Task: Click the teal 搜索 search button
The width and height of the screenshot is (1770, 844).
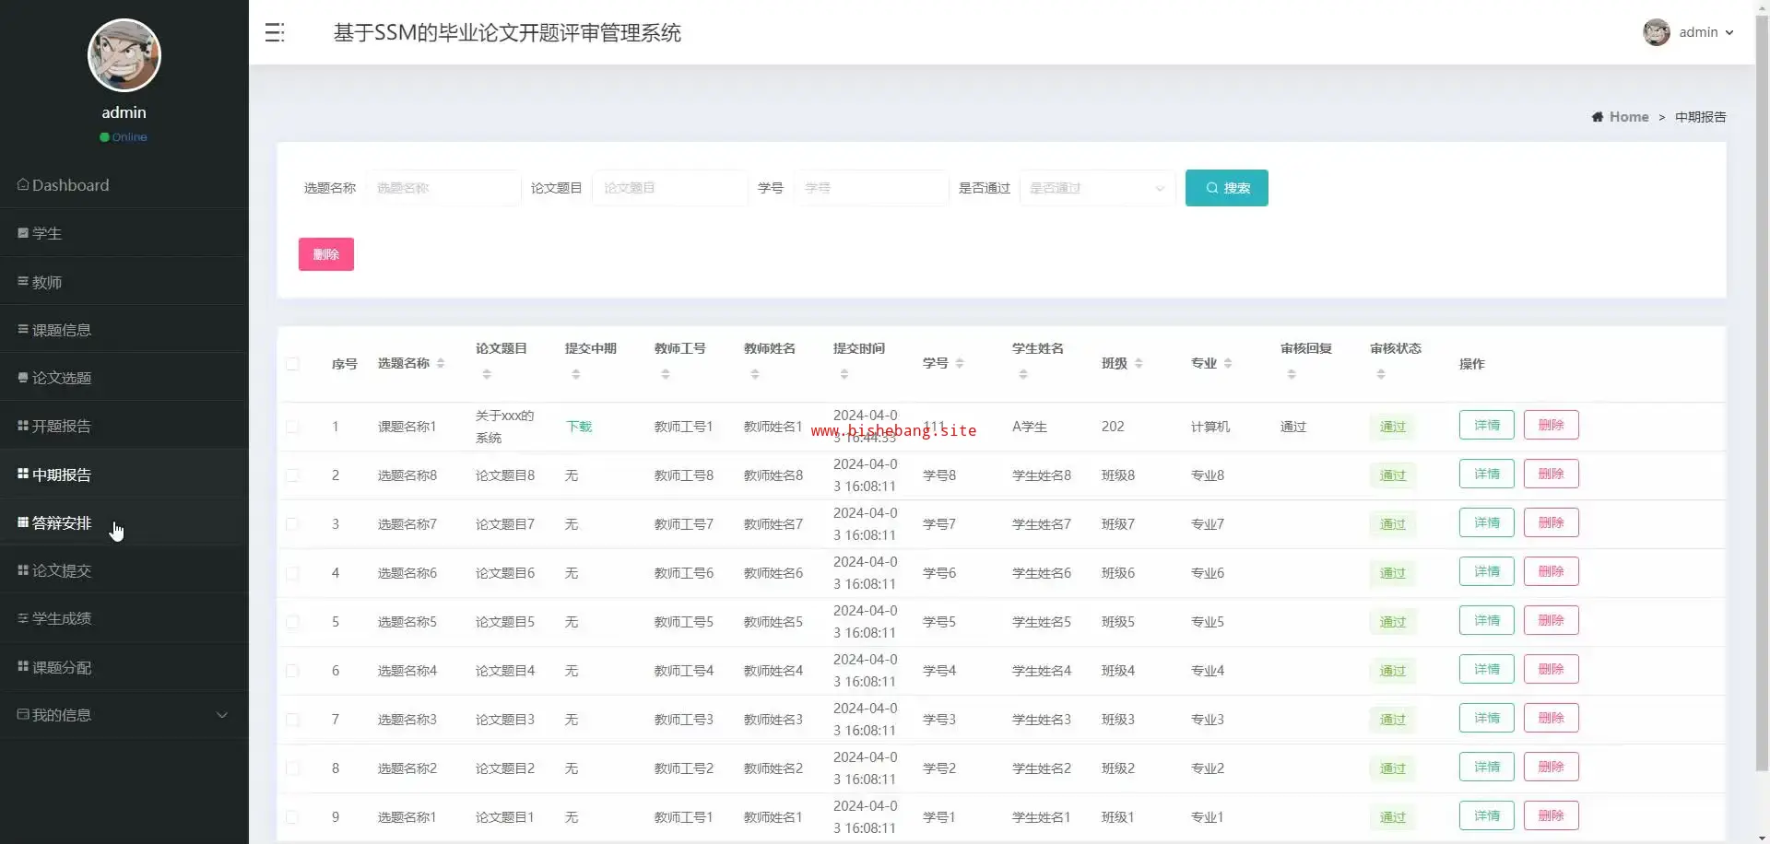Action: pyautogui.click(x=1226, y=188)
